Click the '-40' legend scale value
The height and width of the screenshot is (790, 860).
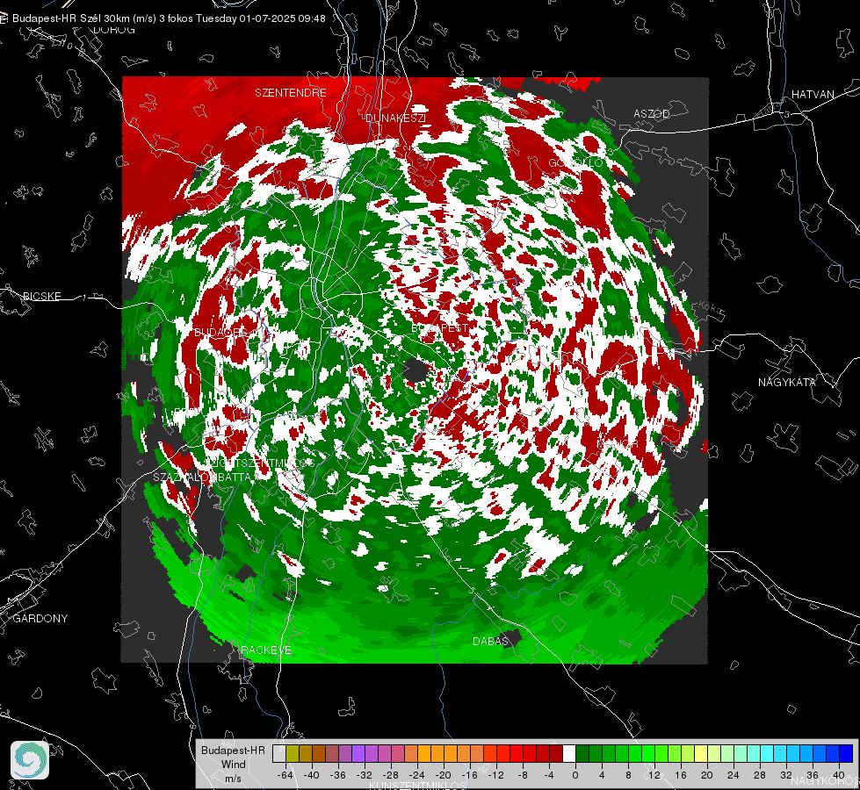click(312, 775)
